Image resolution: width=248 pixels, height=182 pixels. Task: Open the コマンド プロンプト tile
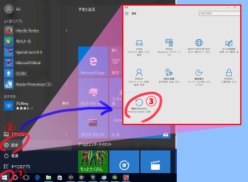point(93,124)
